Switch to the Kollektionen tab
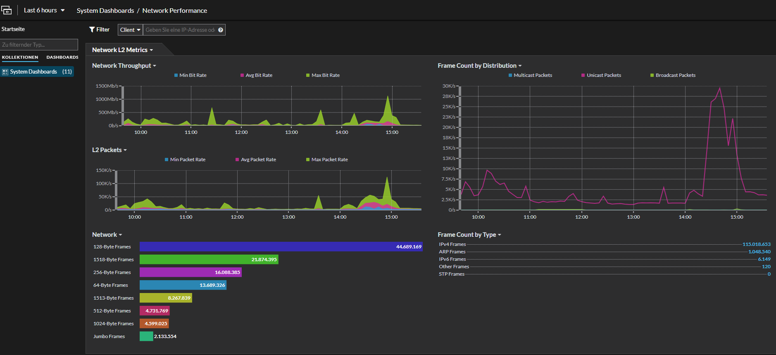 20,57
